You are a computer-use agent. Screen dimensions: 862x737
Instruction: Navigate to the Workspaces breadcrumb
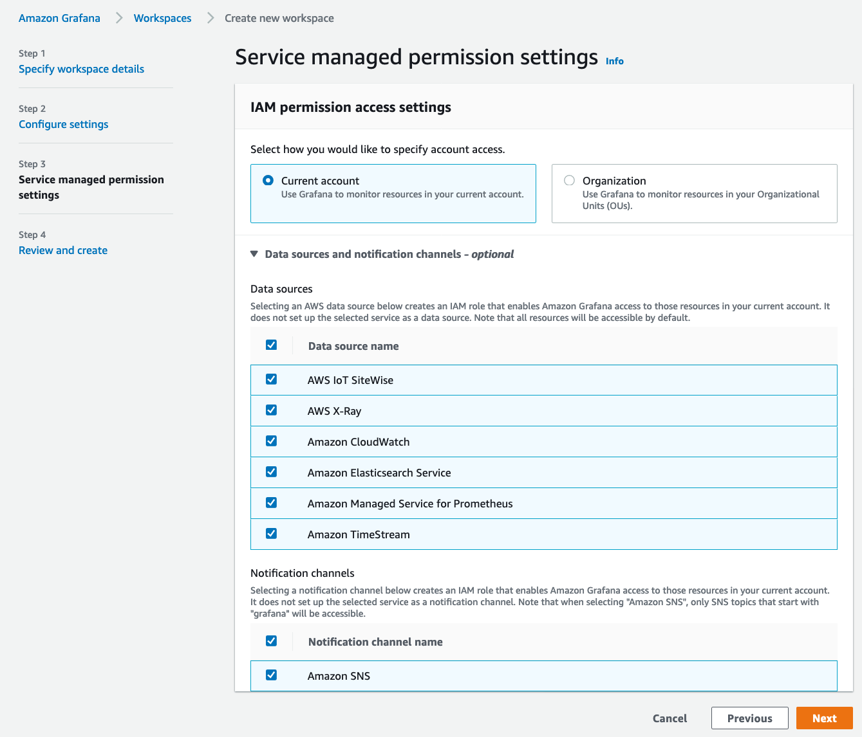point(162,18)
